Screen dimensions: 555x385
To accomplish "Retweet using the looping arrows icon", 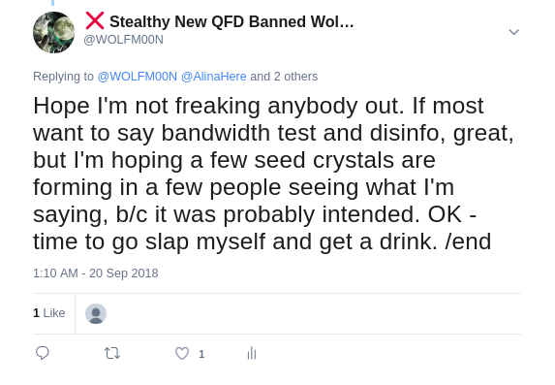I will point(112,353).
